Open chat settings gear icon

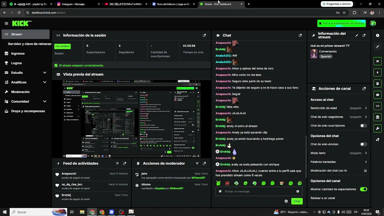pos(286,201)
